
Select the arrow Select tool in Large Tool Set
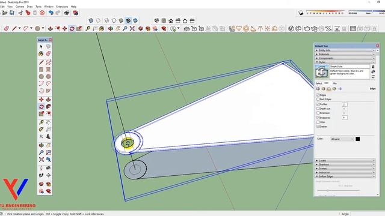[x=42, y=46]
